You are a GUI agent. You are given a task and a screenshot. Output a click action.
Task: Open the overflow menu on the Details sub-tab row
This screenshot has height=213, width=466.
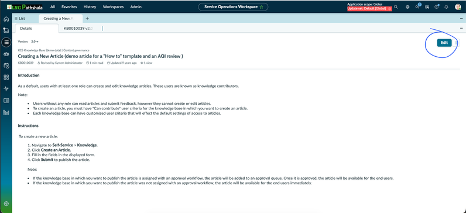461,29
